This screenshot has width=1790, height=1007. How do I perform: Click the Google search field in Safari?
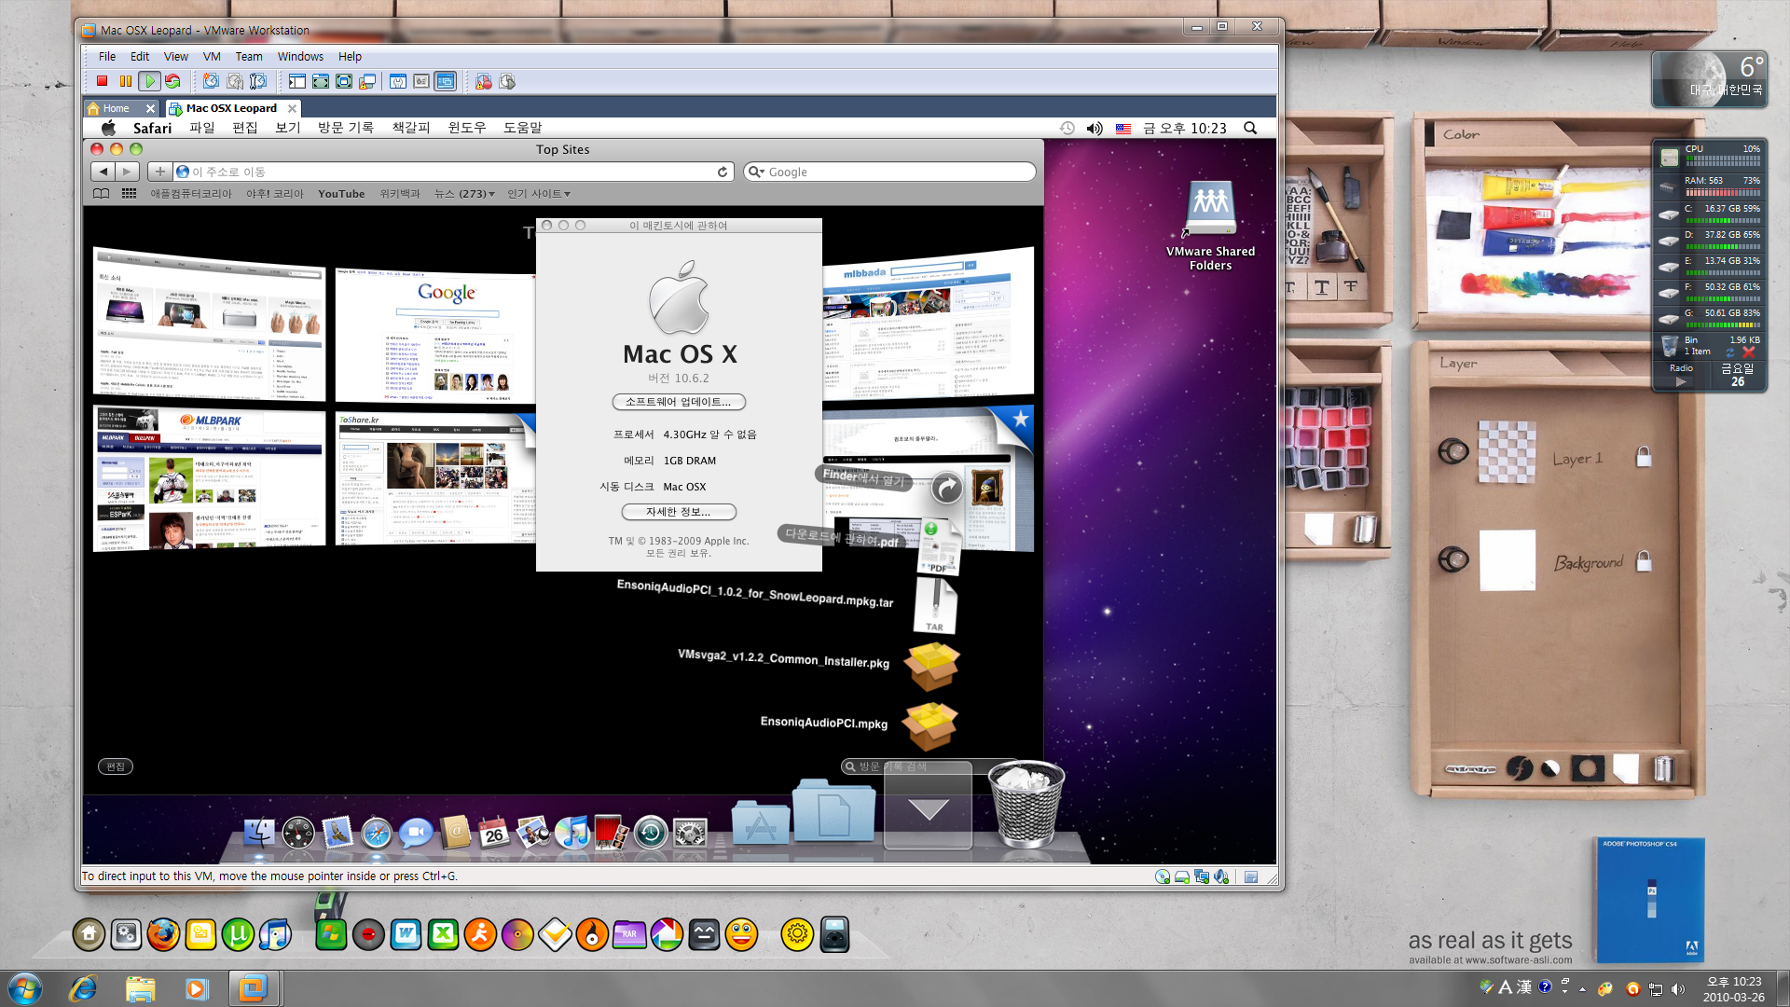pos(889,172)
